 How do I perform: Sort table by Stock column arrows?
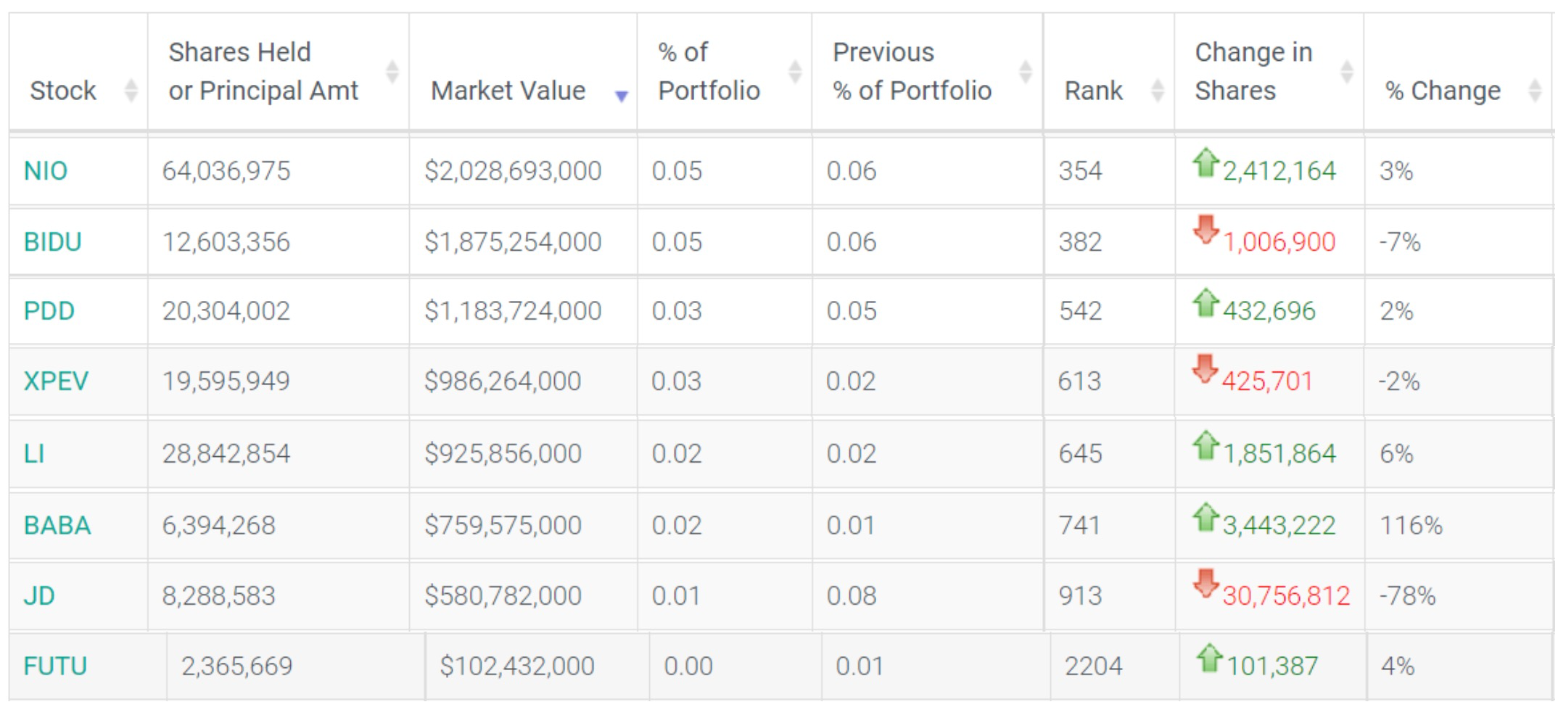131,91
